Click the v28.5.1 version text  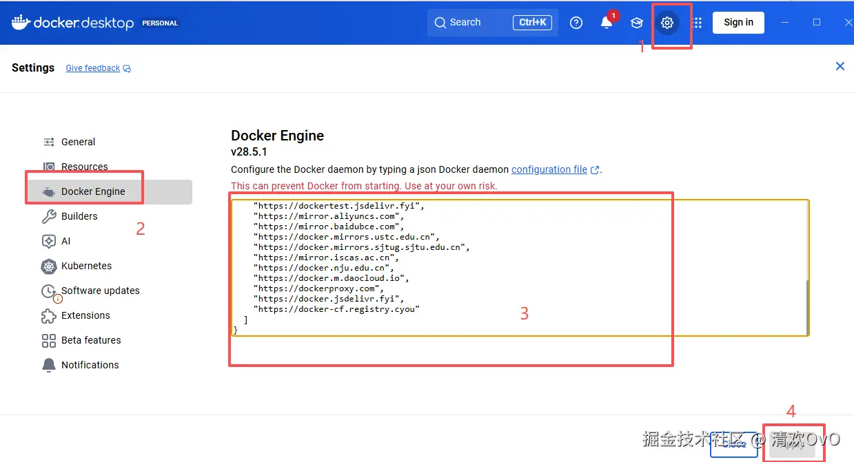tap(249, 151)
